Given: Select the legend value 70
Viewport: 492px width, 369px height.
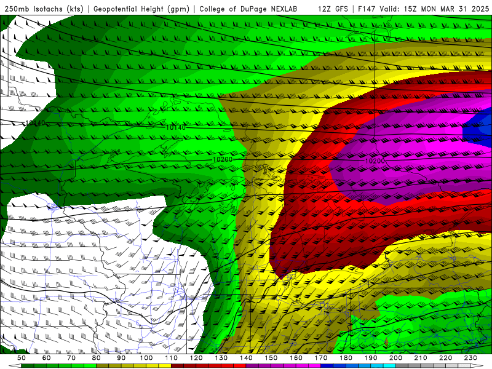Looking at the screenshot, I should [x=71, y=358].
